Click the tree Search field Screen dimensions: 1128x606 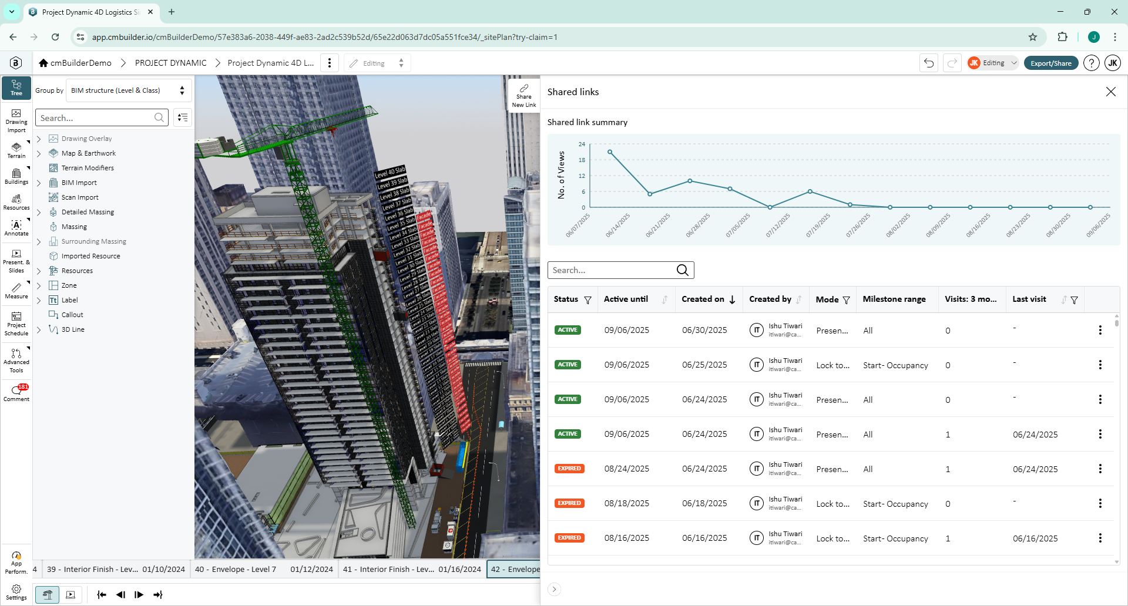102,117
